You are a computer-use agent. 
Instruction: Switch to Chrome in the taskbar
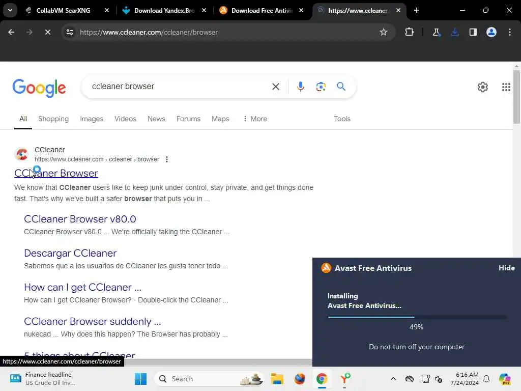point(322,379)
